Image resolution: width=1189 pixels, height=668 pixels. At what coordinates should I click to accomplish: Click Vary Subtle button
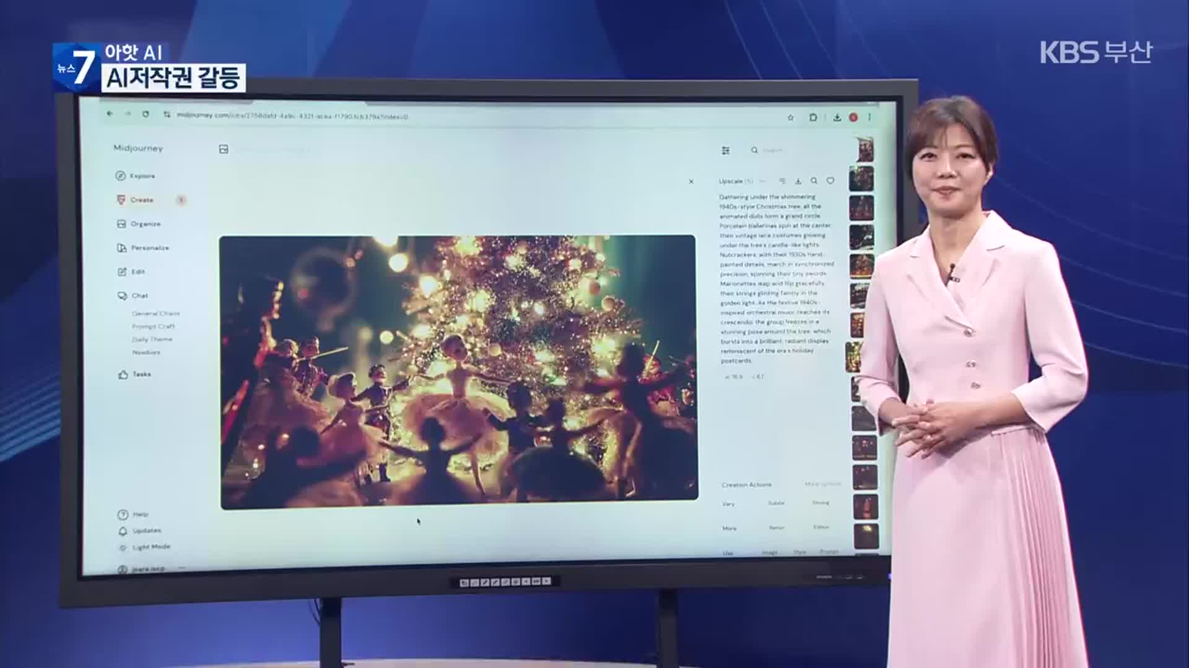[776, 503]
